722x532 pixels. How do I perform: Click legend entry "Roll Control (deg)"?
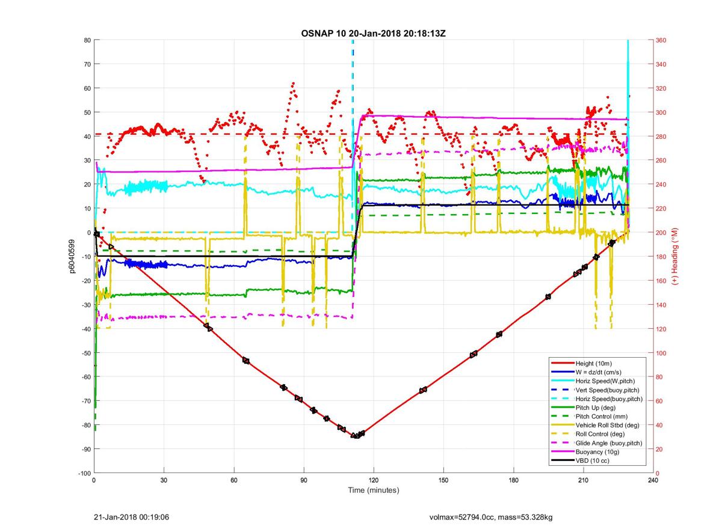pos(600,433)
